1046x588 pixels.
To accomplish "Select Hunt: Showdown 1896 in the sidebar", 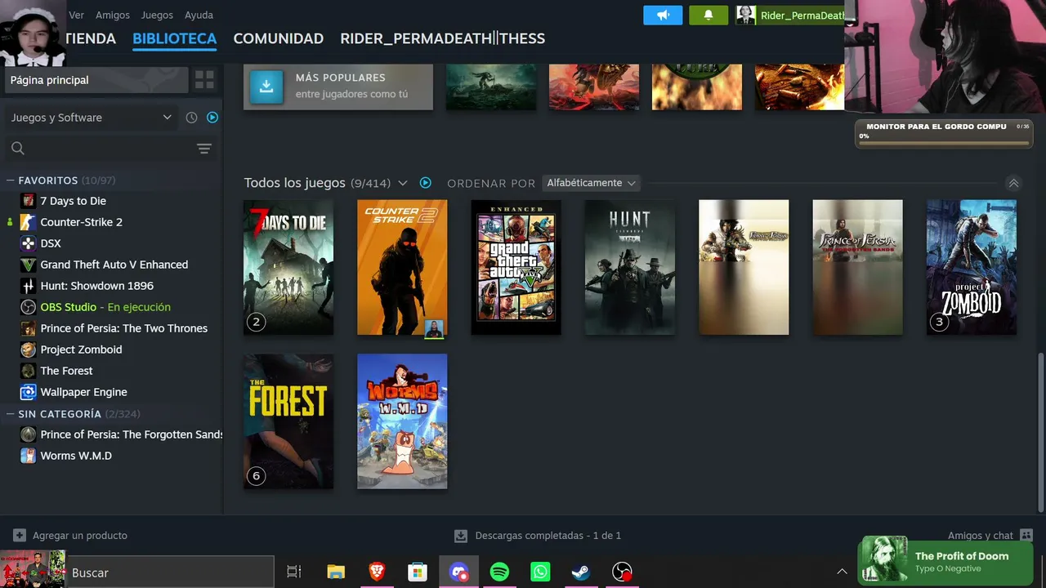I will click(97, 286).
